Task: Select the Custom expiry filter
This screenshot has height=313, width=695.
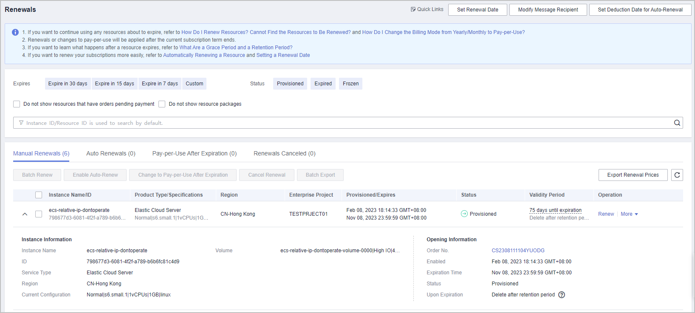Action: [x=194, y=84]
